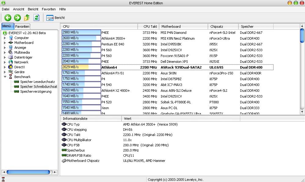Click the Speicher Schreibdurchsatz memory icon

[x=16, y=87]
